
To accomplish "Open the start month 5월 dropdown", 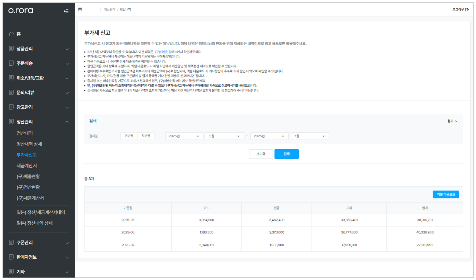I will click(x=225, y=136).
